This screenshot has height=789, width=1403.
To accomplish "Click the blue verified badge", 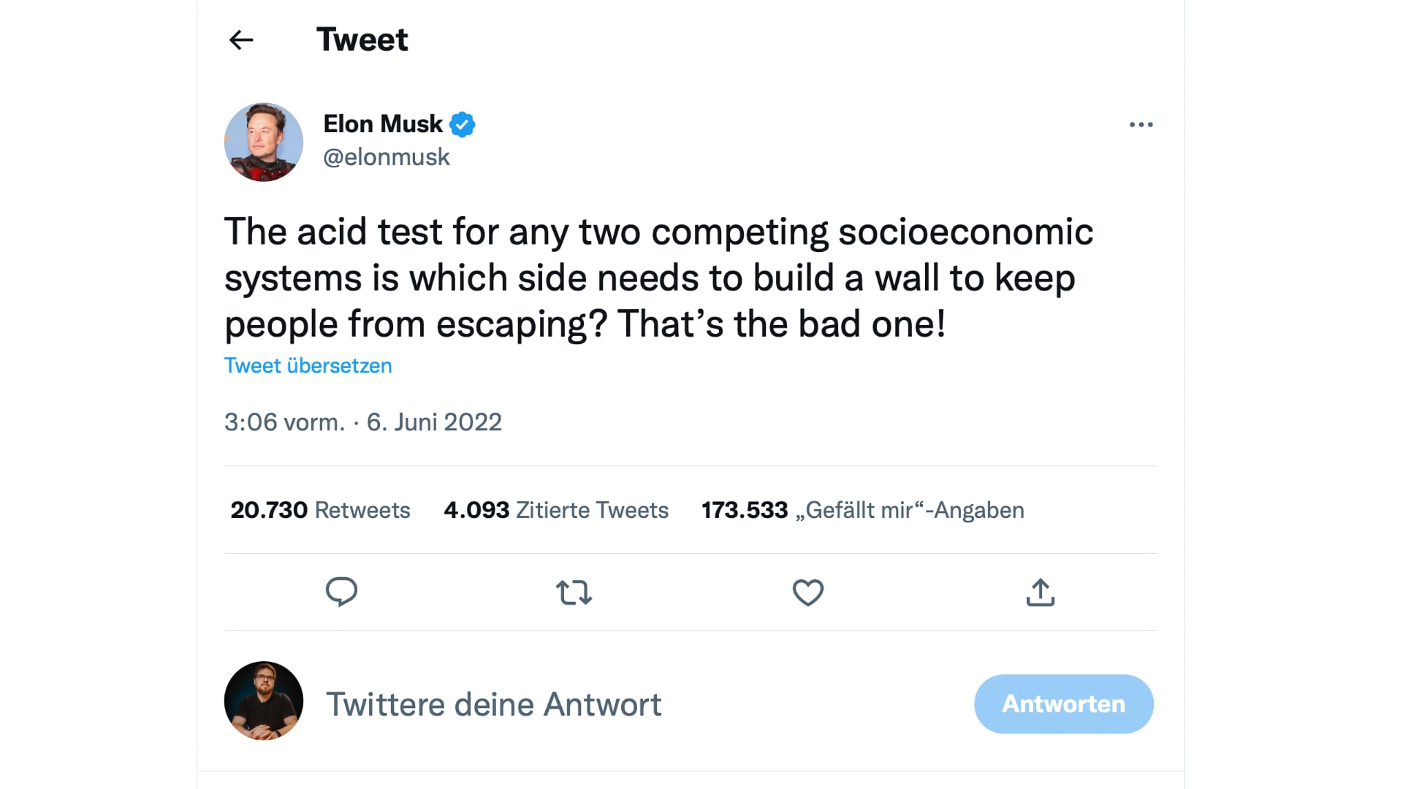I will 462,125.
